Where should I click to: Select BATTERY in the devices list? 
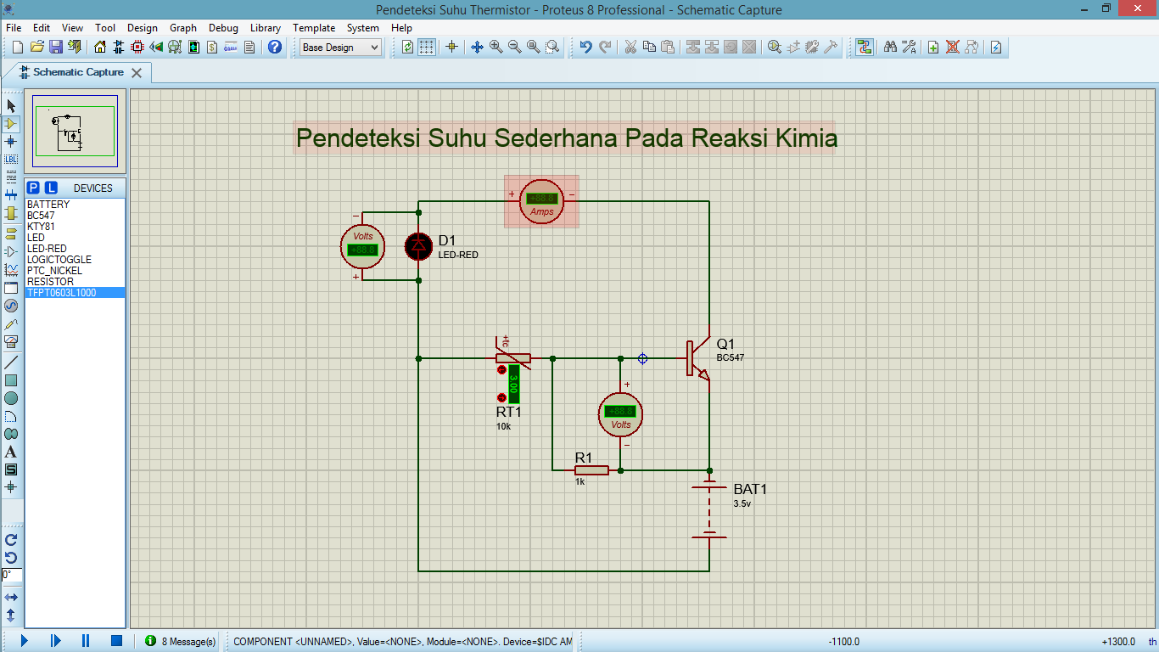tap(76, 205)
